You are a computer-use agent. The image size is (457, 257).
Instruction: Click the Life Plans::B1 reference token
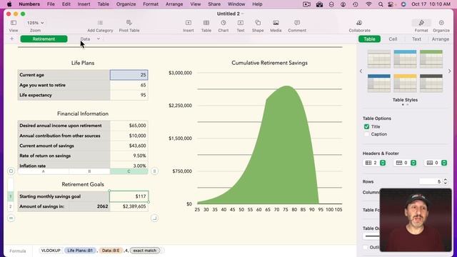[x=80, y=251]
